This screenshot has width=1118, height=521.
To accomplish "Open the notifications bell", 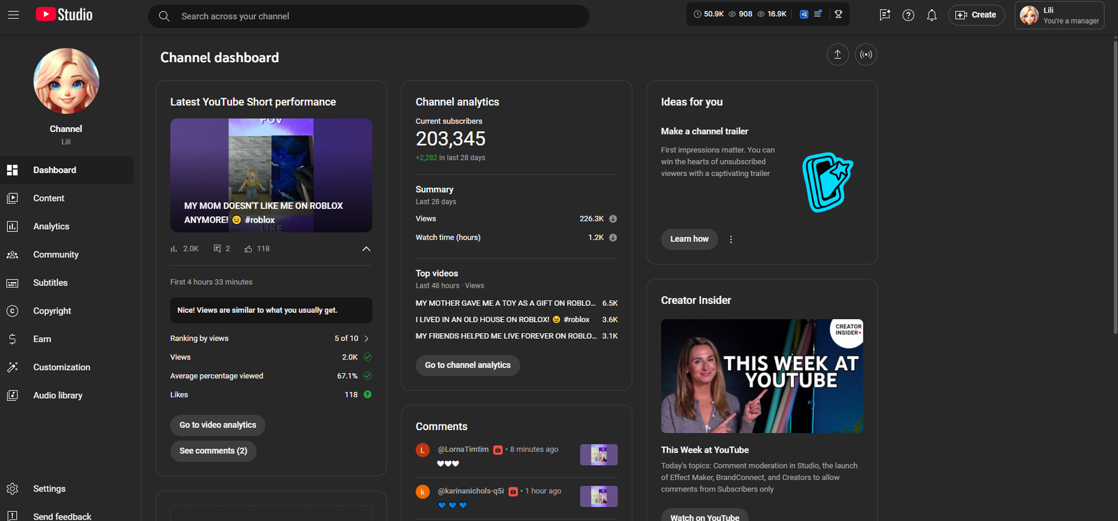I will click(x=931, y=15).
